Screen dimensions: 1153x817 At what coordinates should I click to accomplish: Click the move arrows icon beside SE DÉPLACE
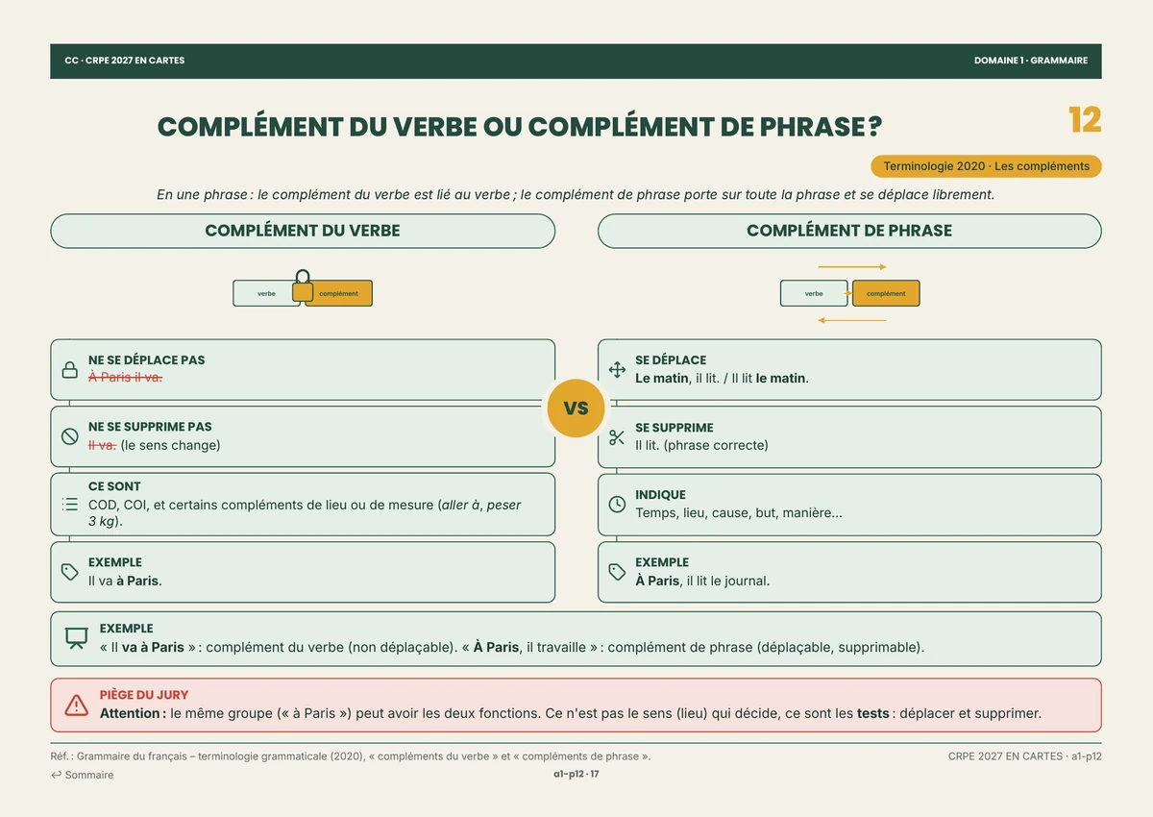pos(617,369)
